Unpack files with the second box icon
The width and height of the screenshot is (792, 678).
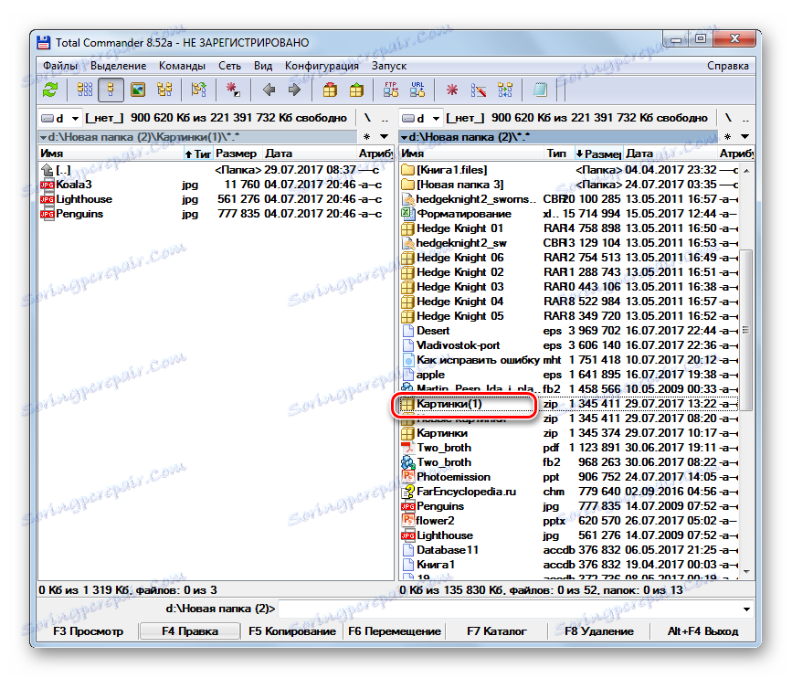[356, 90]
